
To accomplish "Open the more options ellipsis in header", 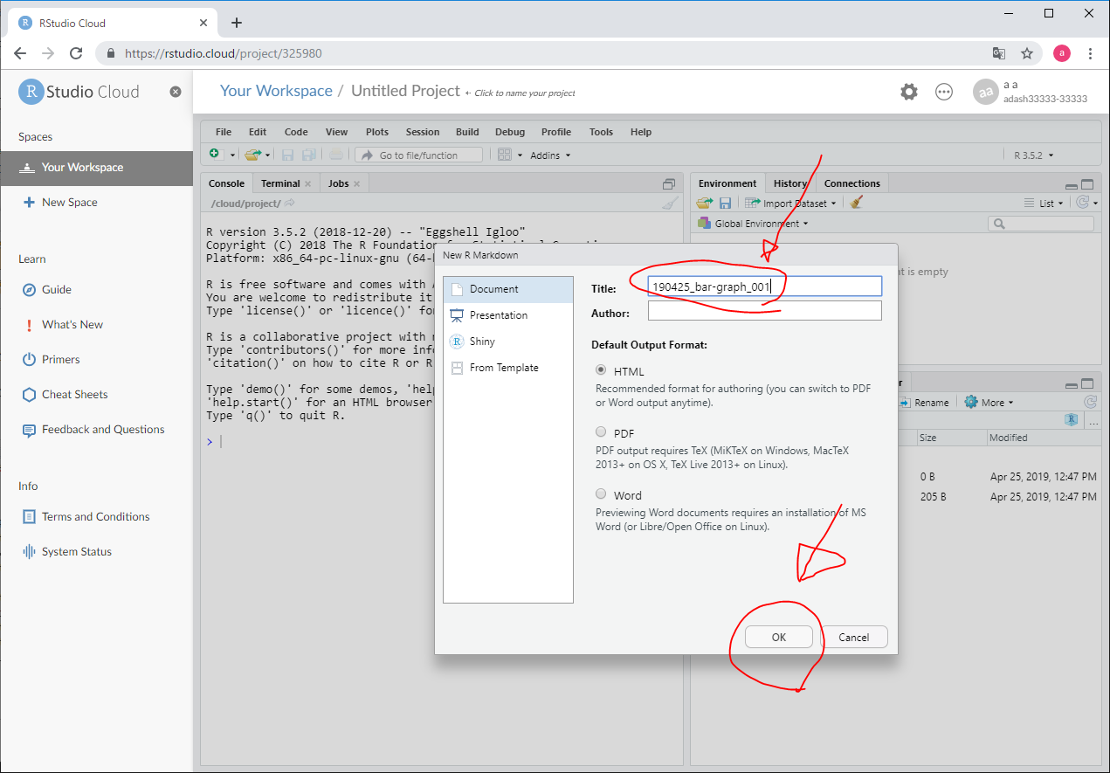I will pos(944,92).
